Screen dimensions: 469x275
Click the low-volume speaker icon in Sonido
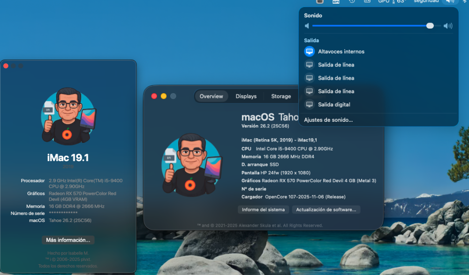307,26
